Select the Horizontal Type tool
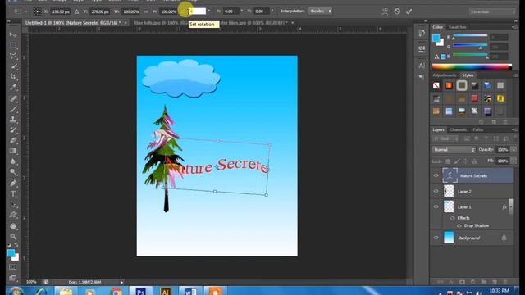525x295 pixels. [x=13, y=193]
